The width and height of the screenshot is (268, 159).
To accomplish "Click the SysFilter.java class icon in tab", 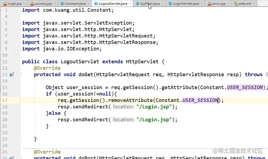I will [137, 3].
